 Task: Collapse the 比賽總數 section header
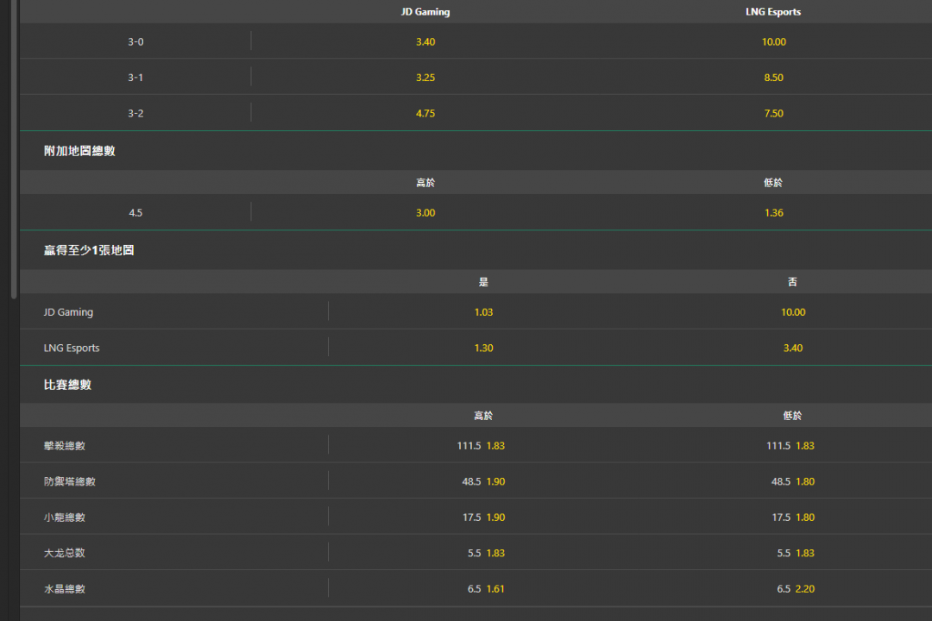pos(475,385)
